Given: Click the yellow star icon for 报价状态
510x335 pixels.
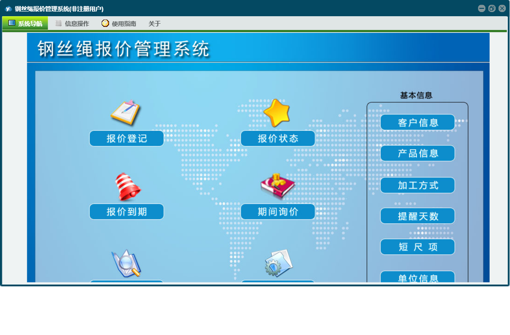Looking at the screenshot, I should point(277,113).
